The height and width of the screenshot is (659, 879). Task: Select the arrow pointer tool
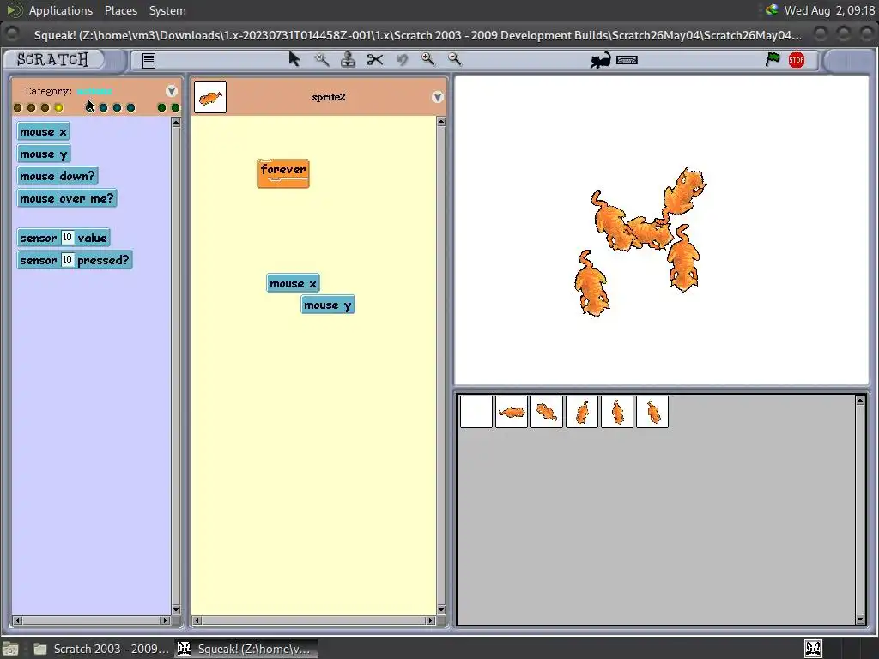click(x=294, y=59)
